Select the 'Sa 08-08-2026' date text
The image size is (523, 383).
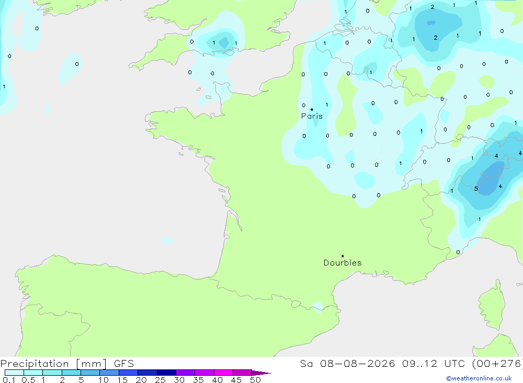click(x=348, y=364)
